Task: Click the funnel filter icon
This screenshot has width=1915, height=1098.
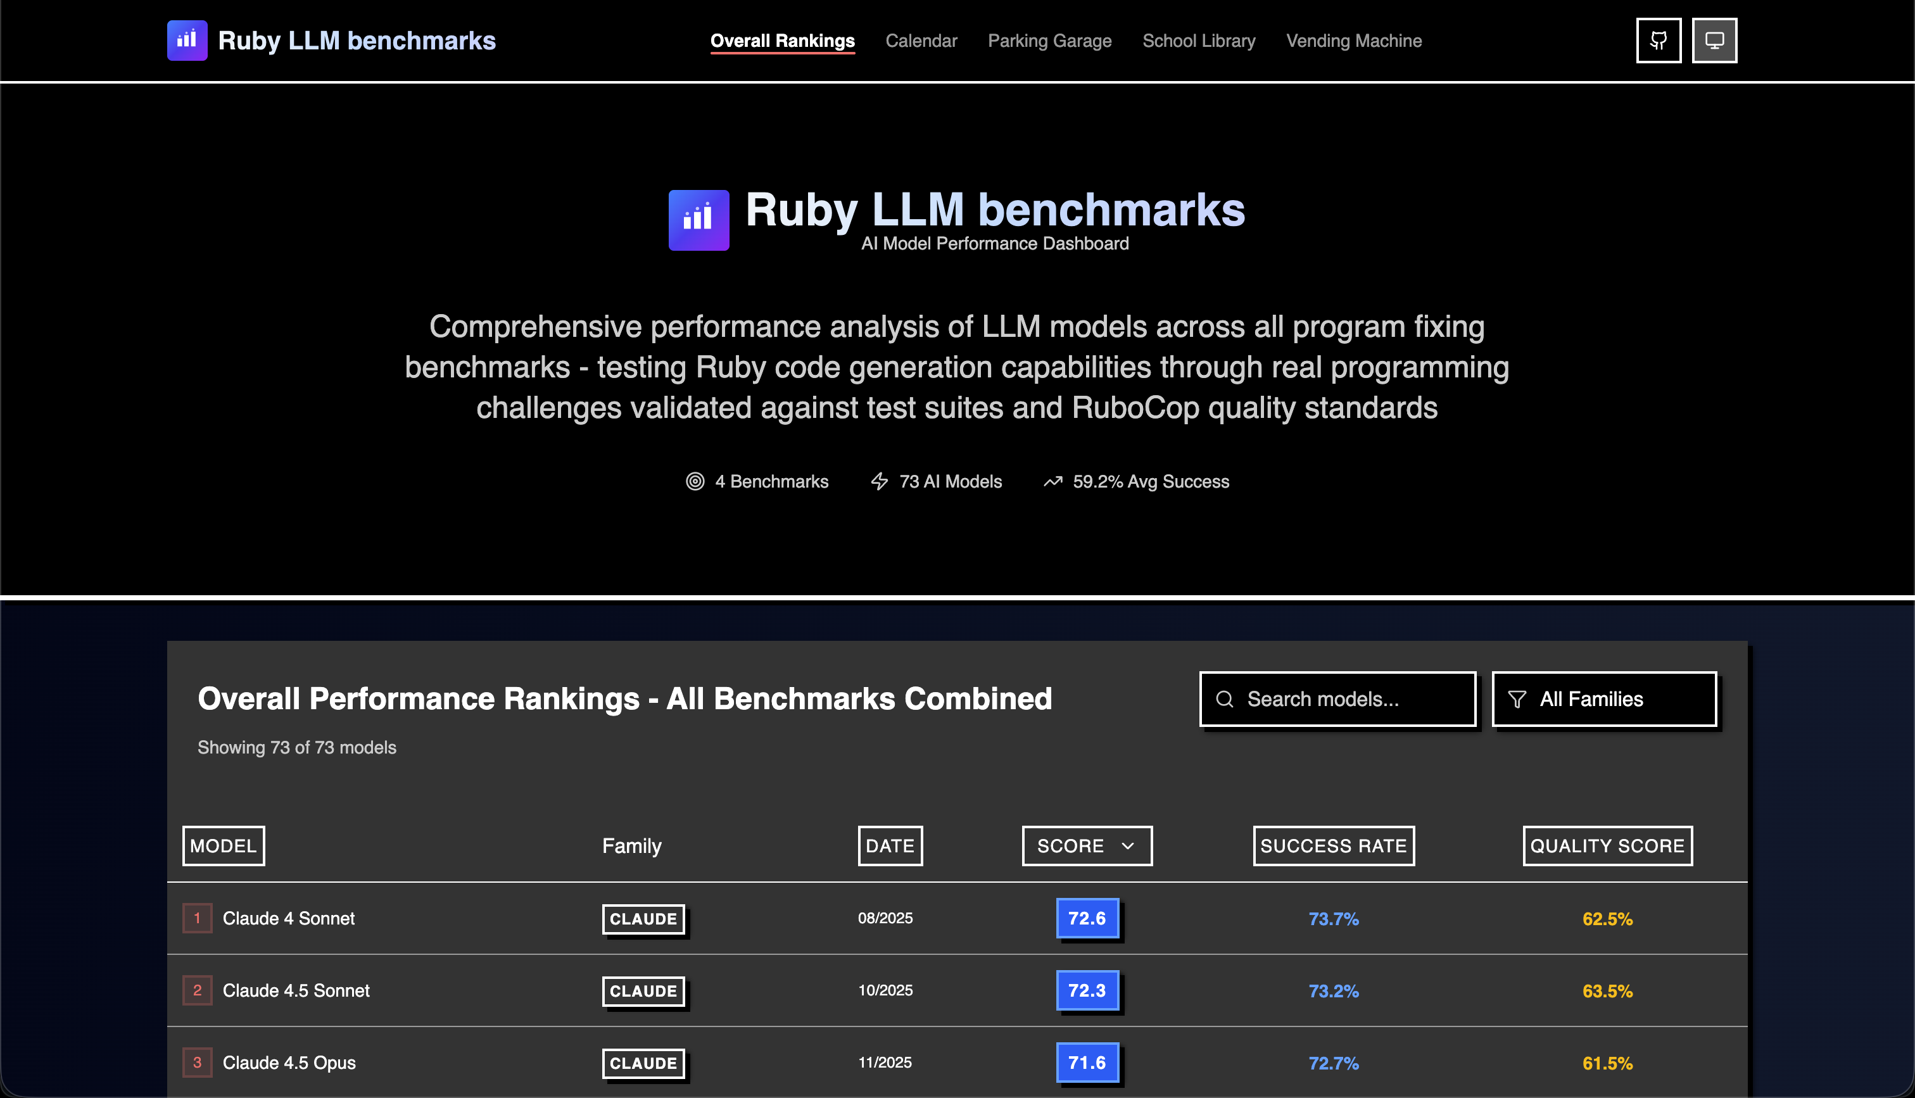Action: [1517, 699]
